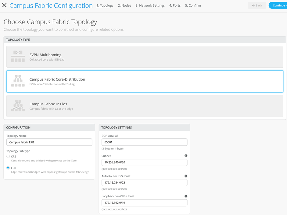Image resolution: width=287 pixels, height=215 pixels.
Task: Click the Continue button
Action: pos(278,5)
